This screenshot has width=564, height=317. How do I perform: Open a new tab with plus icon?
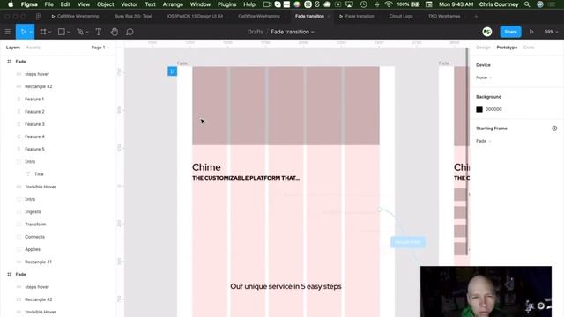(x=476, y=16)
